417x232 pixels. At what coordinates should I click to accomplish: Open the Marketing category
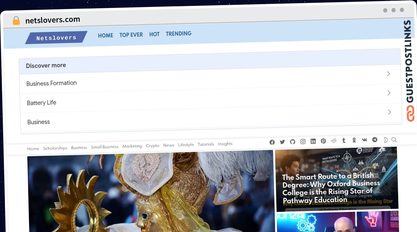click(x=132, y=146)
